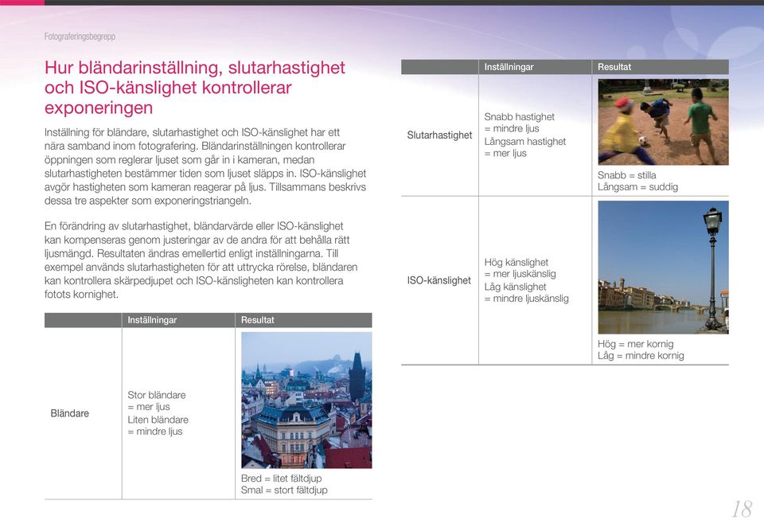This screenshot has width=764, height=520.
Task: Click the street lamp ISO example photo
Action: (663, 267)
